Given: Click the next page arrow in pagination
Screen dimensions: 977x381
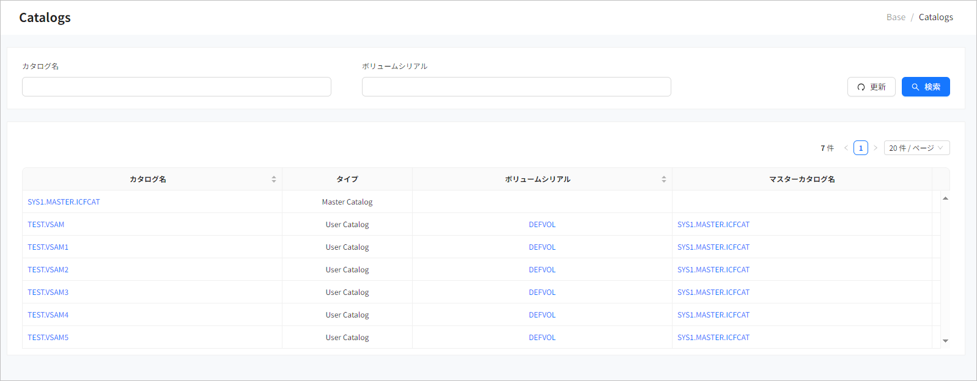Looking at the screenshot, I should 876,148.
